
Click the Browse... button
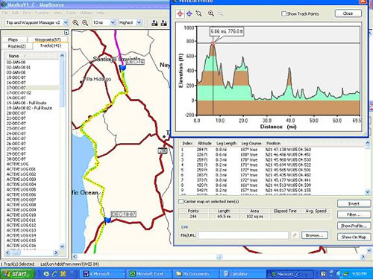point(315,235)
